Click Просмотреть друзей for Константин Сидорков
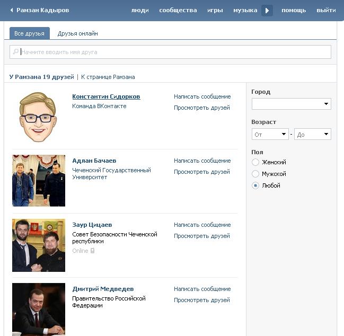The width and height of the screenshot is (344, 336). click(x=202, y=108)
